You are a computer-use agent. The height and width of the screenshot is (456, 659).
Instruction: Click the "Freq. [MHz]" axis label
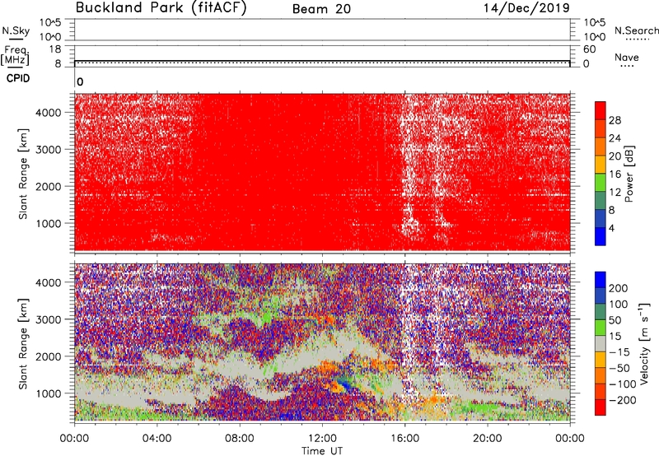(x=16, y=55)
